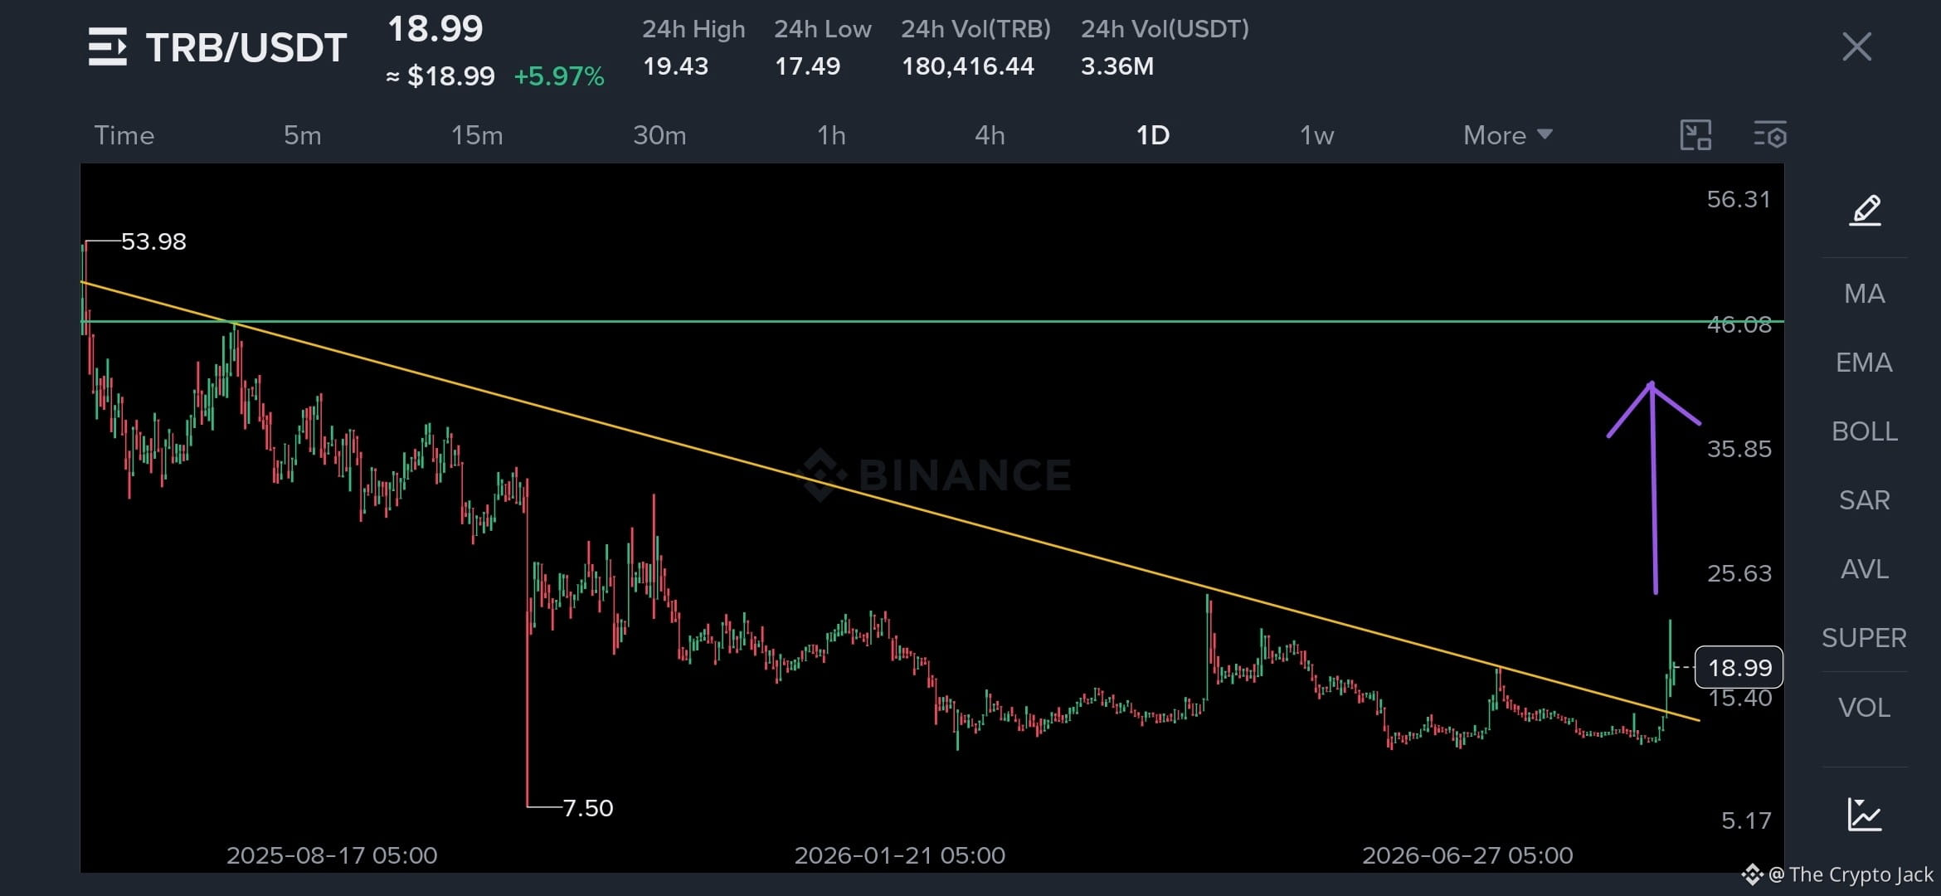Click the 2026-01-21 05:00 date label
This screenshot has height=896, width=1941.
pos(900,855)
